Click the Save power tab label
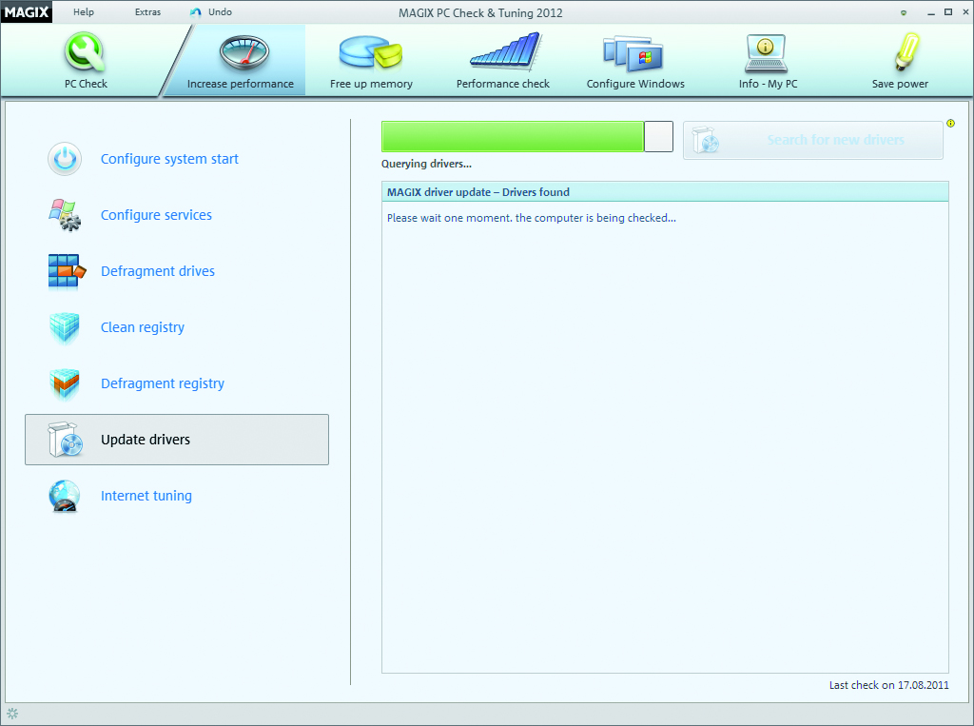The image size is (974, 726). click(900, 84)
